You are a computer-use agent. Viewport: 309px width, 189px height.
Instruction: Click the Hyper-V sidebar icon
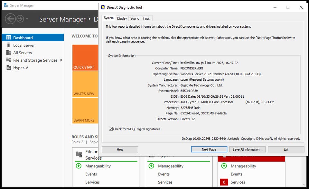click(9, 67)
